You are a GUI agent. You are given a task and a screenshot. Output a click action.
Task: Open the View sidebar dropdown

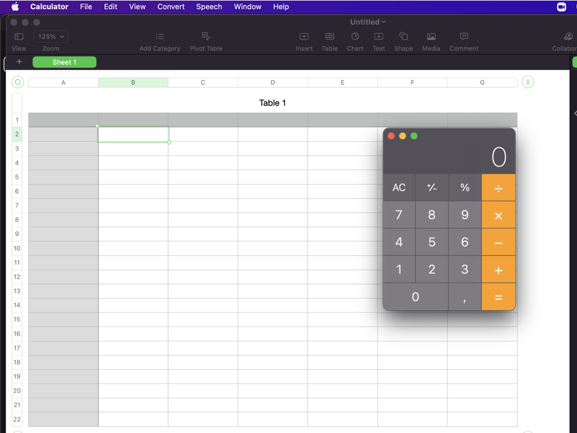tap(19, 36)
